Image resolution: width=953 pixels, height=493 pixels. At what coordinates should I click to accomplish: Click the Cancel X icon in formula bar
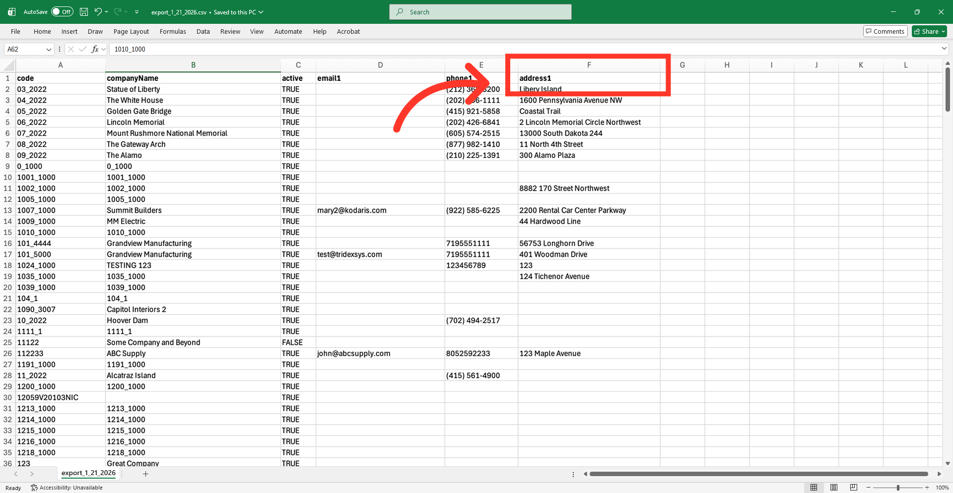click(x=71, y=49)
